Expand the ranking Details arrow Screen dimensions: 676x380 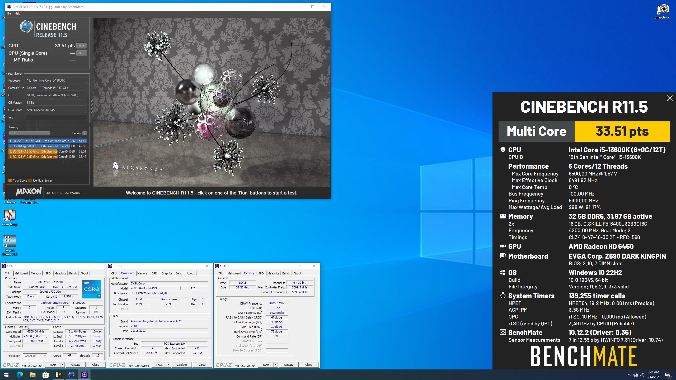(x=85, y=133)
